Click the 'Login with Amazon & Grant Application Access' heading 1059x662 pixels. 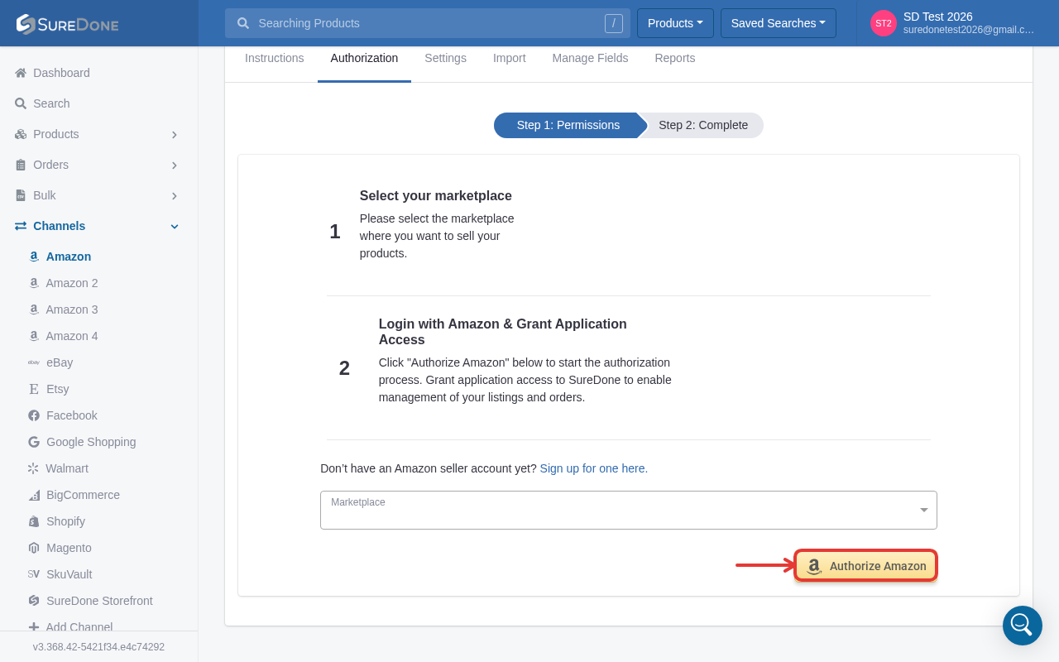pos(503,332)
